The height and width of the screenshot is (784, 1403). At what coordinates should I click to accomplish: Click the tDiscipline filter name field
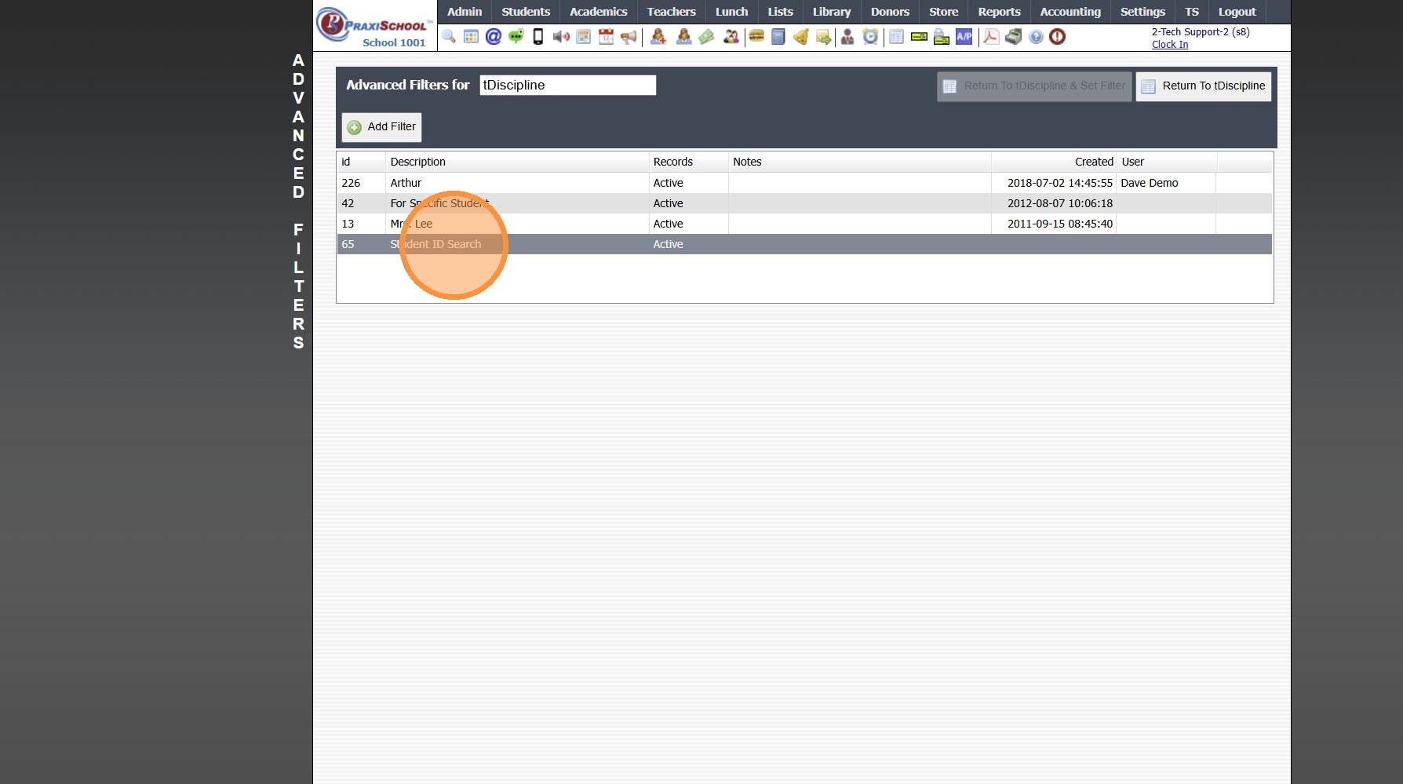(x=568, y=86)
